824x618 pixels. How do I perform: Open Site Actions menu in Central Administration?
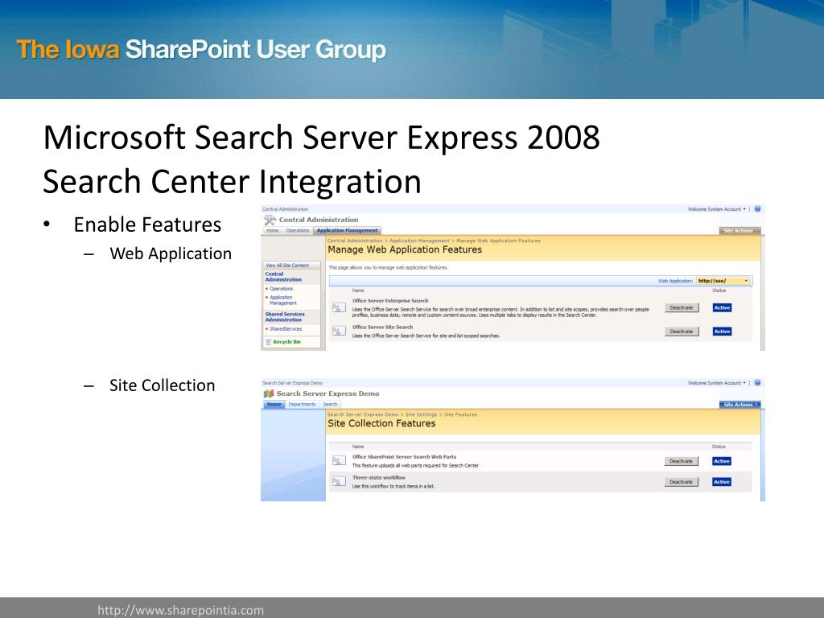(740, 231)
